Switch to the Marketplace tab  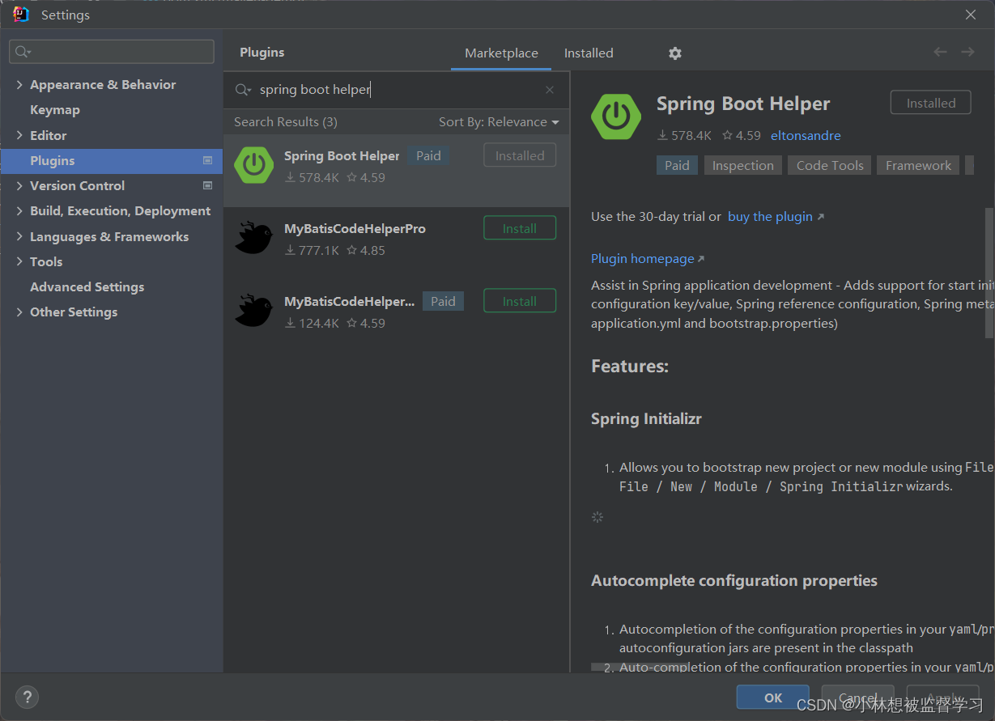(501, 53)
